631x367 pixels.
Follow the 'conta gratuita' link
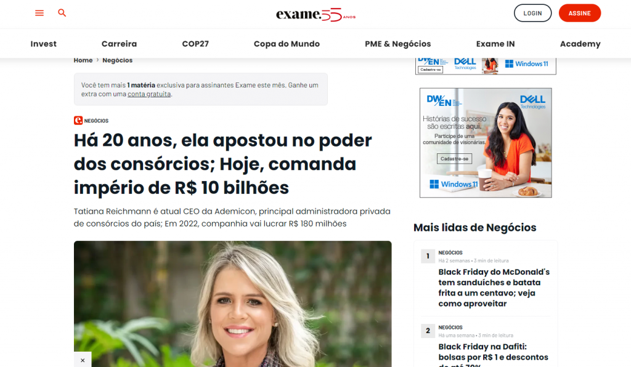tap(149, 94)
